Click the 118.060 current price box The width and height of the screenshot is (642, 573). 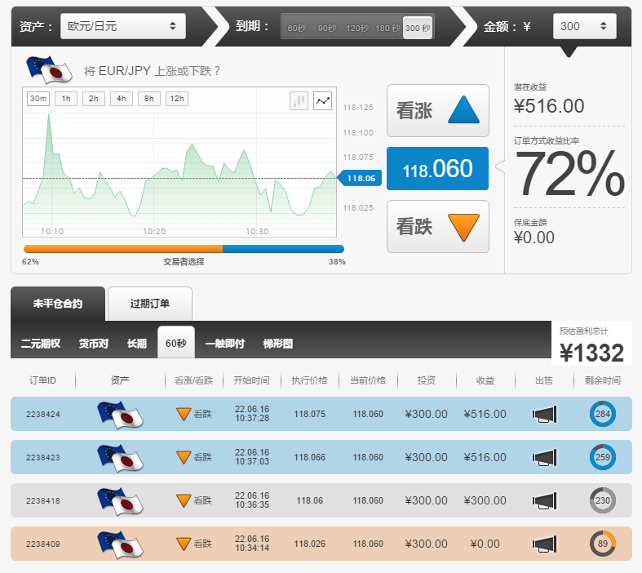(438, 169)
